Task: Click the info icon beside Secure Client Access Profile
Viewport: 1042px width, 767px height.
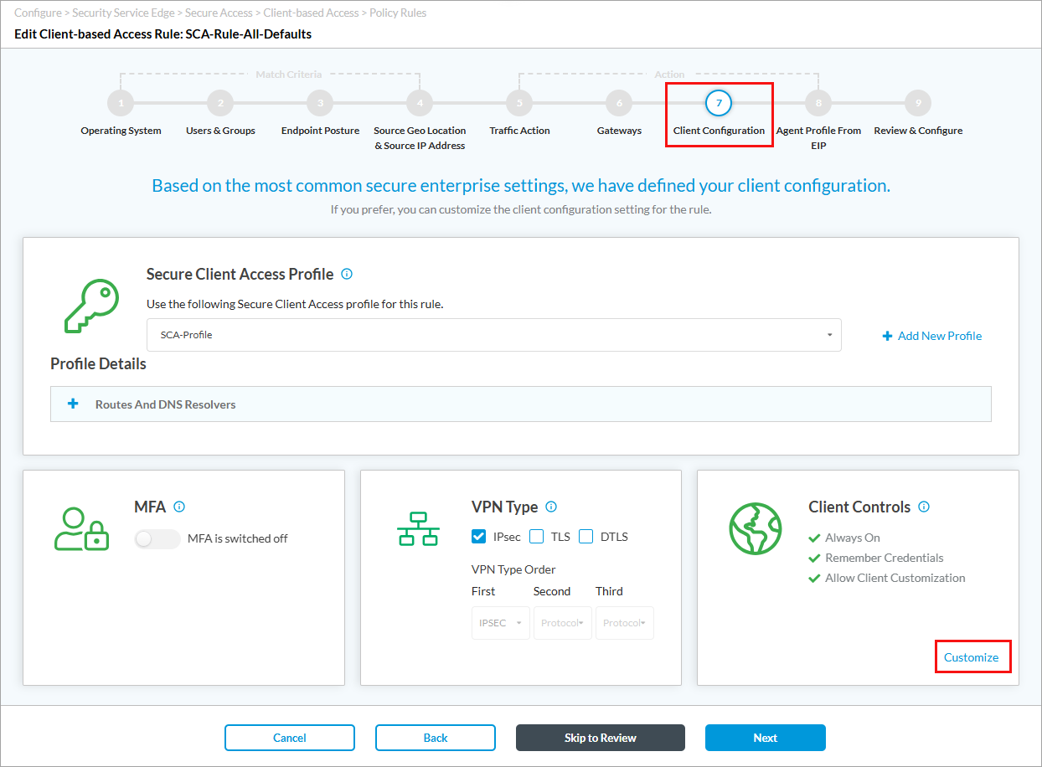Action: point(348,274)
